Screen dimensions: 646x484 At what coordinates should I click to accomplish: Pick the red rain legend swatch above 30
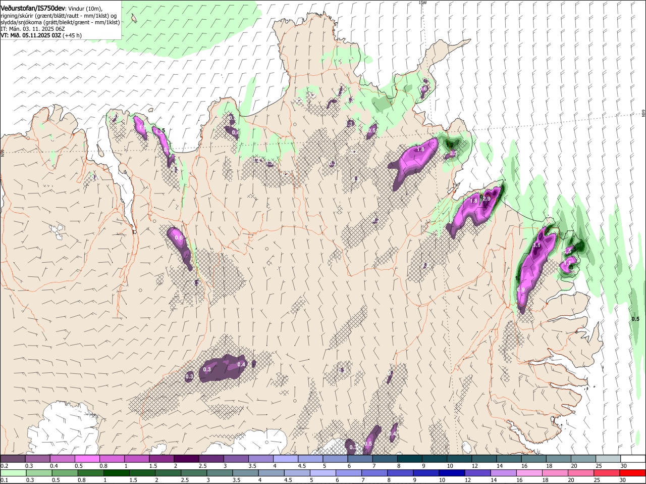(633, 473)
